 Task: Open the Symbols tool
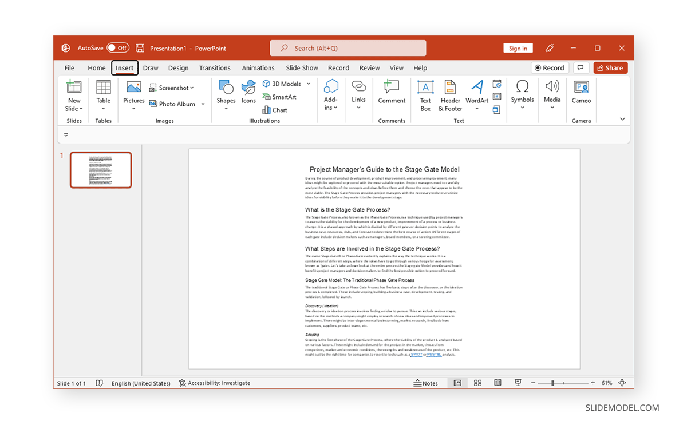click(522, 95)
